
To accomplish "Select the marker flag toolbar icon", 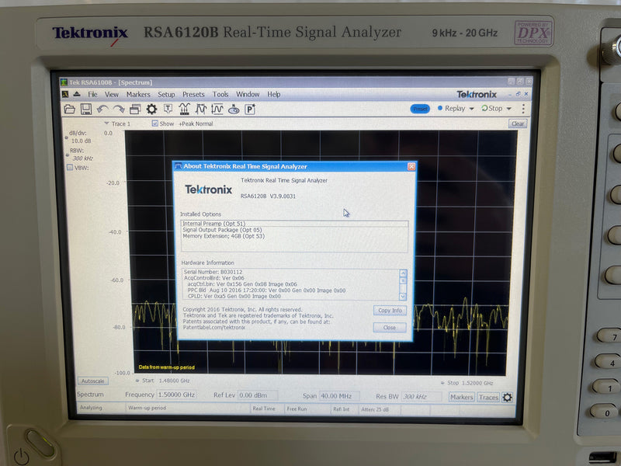I will pos(167,110).
